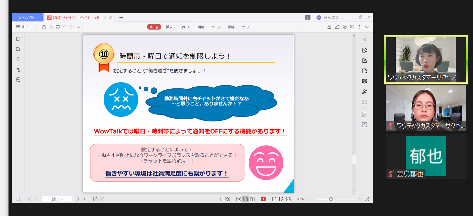Collapse the ribbon with chevron arrow
This screenshot has height=216, width=473.
click(367, 27)
